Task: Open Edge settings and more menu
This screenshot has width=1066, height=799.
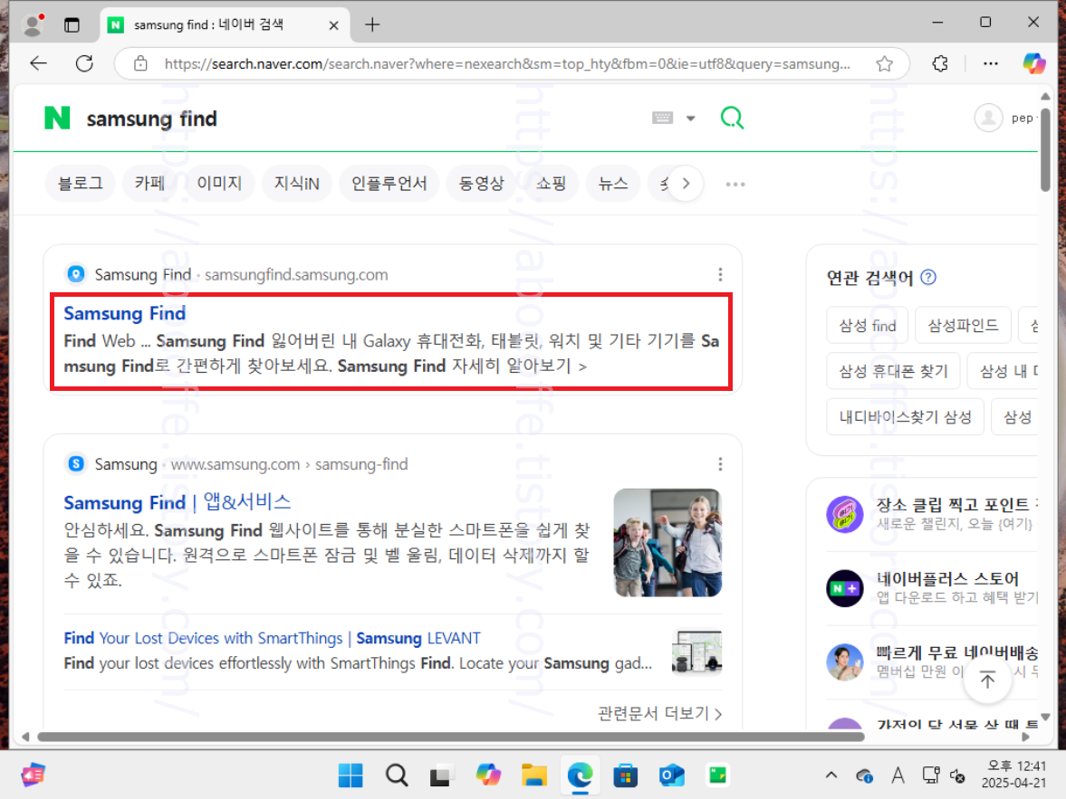Action: (x=991, y=64)
